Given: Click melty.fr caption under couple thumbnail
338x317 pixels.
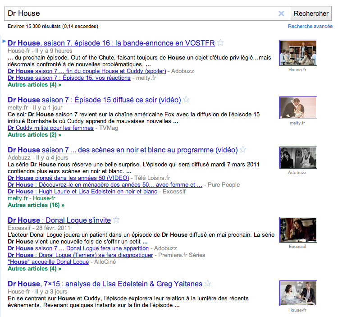Looking at the screenshot, I should click(297, 123).
